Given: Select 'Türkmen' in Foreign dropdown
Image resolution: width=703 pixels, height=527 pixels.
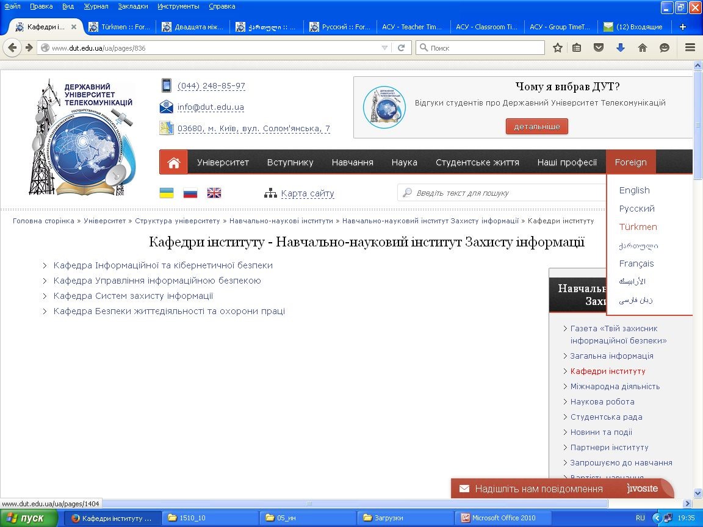Looking at the screenshot, I should 638,227.
